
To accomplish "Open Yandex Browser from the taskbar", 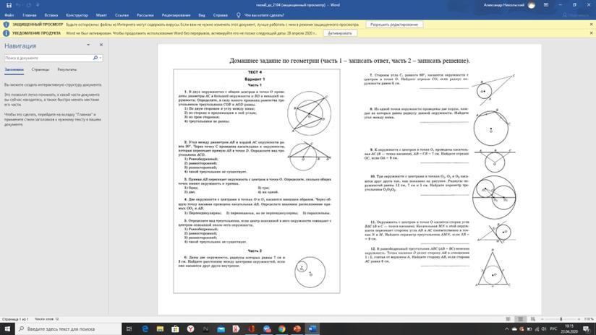I will pos(190,329).
